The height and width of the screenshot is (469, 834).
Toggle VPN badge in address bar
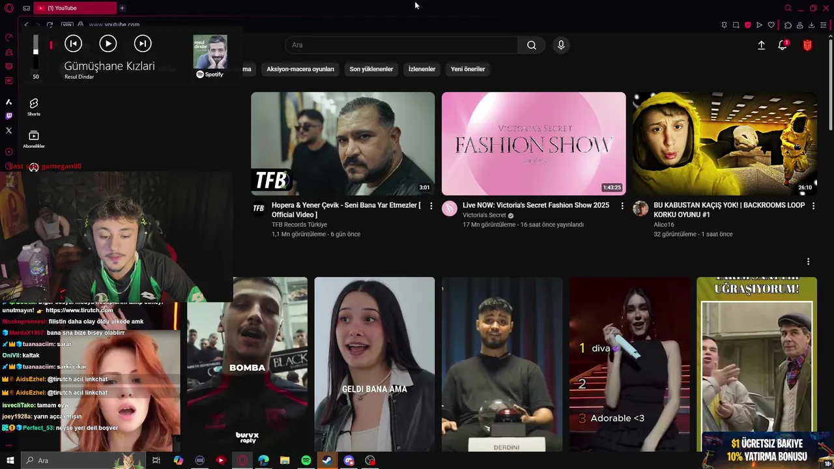(x=67, y=25)
